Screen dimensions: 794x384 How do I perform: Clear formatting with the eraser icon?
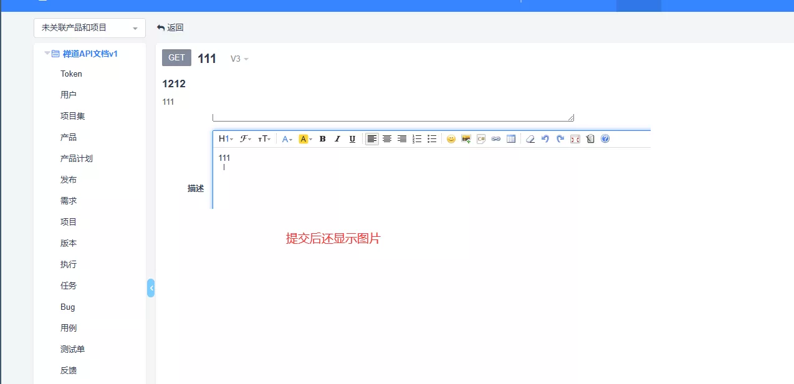pyautogui.click(x=530, y=139)
